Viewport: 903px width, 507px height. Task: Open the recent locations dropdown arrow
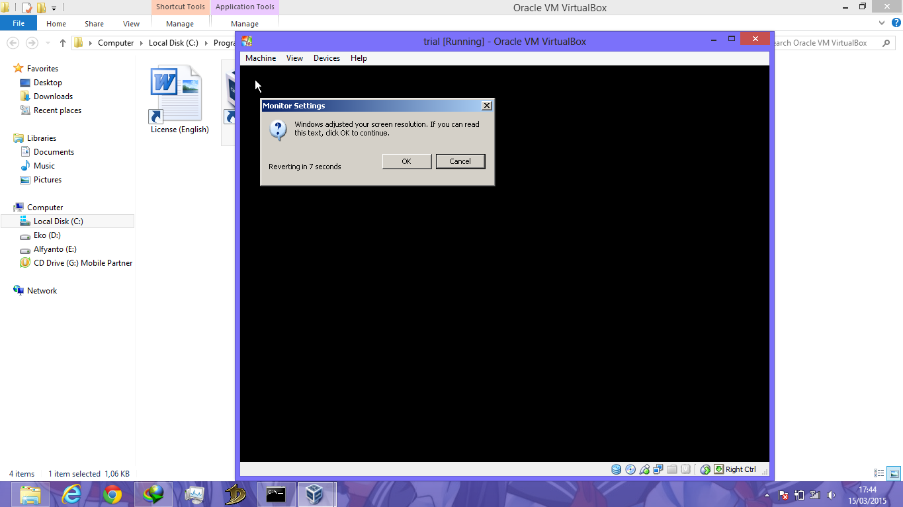(48, 43)
